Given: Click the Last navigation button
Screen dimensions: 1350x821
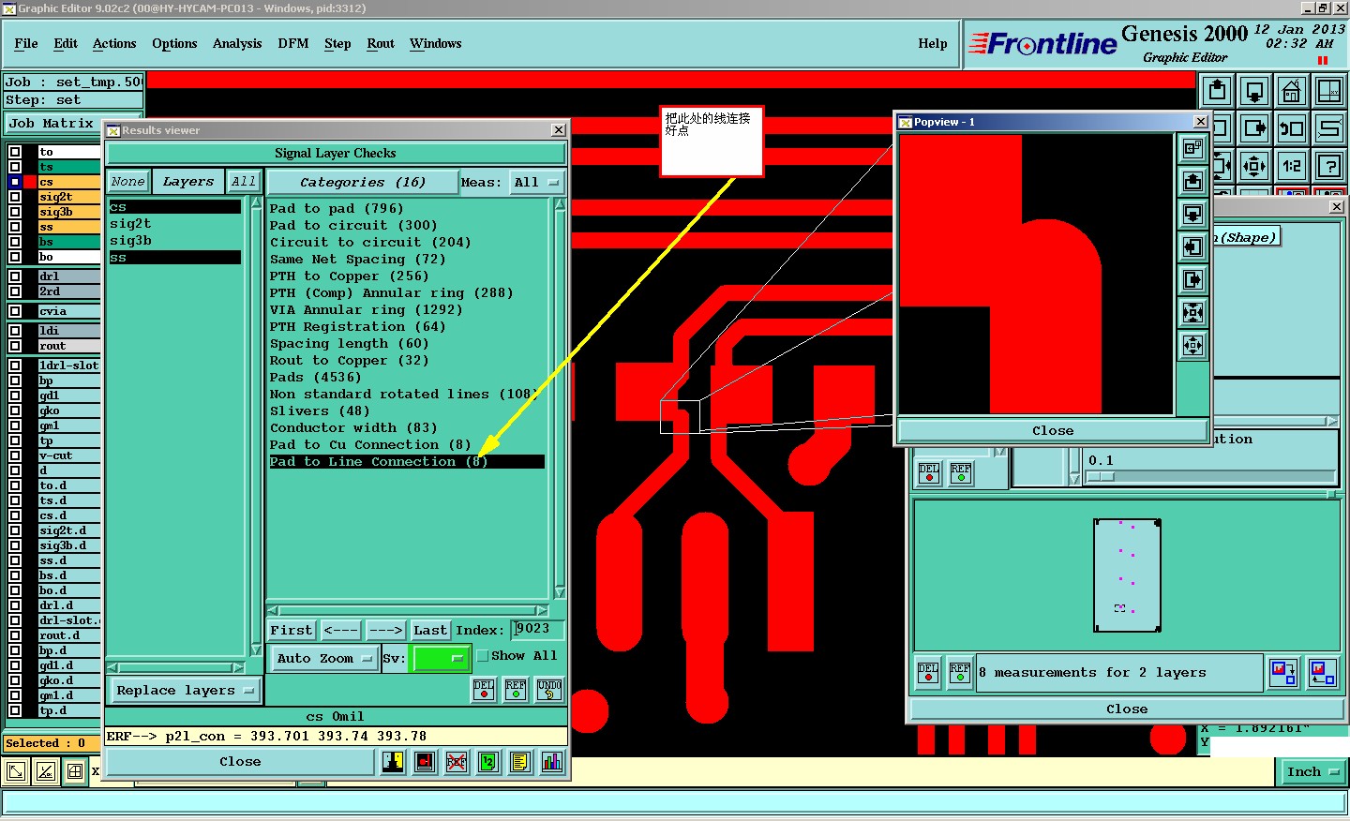Looking at the screenshot, I should pyautogui.click(x=430, y=631).
